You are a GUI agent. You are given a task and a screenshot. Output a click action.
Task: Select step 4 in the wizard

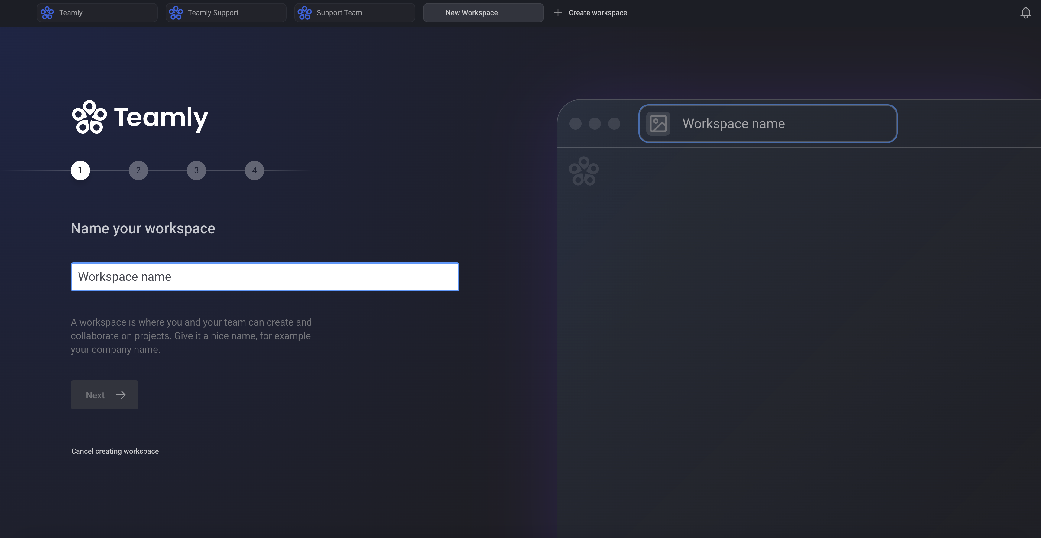254,170
